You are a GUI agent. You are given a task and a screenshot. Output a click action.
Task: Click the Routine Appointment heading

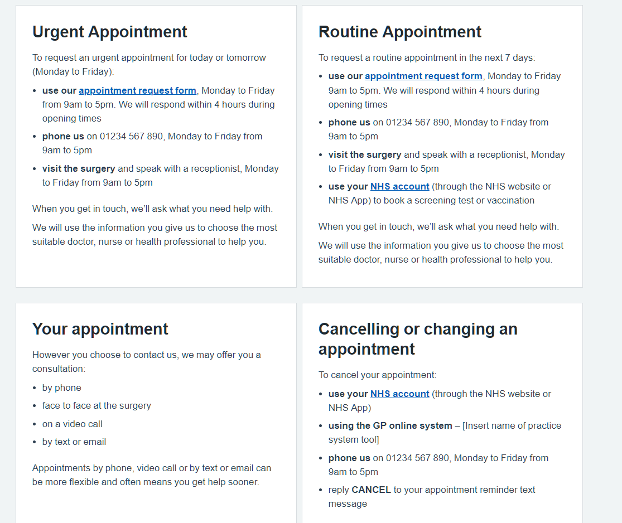[399, 32]
